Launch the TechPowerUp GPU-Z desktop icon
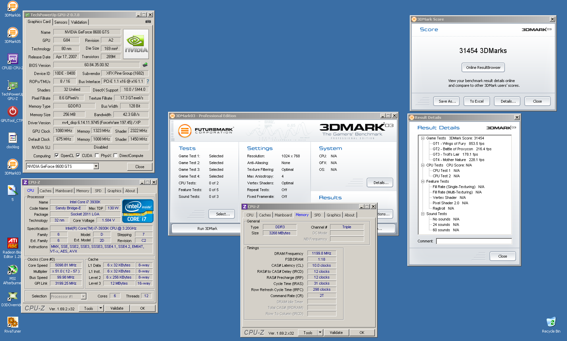 coord(12,90)
